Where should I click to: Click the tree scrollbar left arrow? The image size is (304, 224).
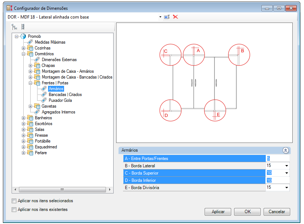(15, 189)
